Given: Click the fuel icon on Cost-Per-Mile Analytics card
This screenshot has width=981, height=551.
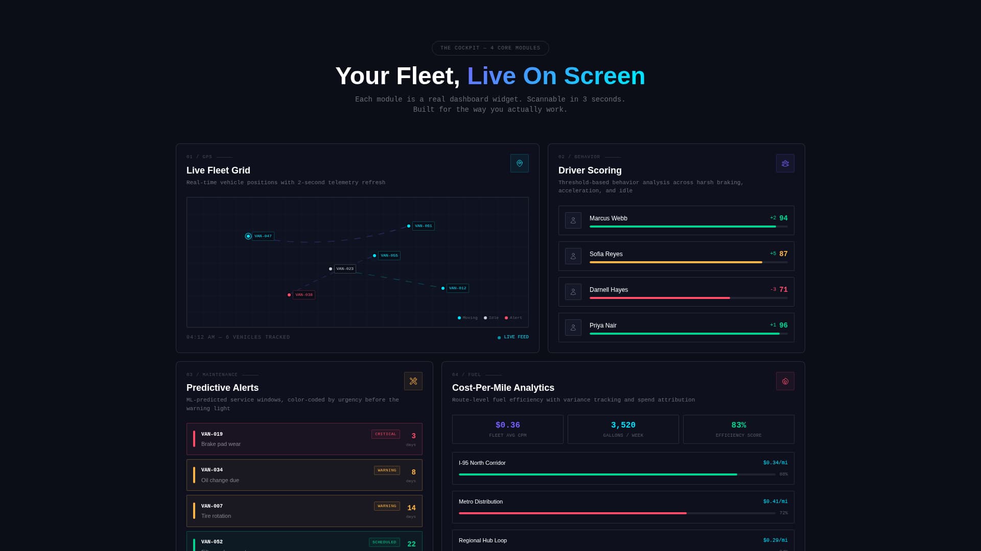Looking at the screenshot, I should coord(785,381).
